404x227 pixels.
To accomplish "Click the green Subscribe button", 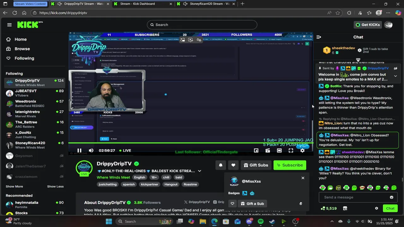I will pos(290,165).
